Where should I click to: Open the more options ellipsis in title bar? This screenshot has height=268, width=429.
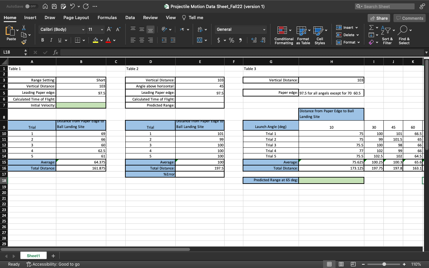95,6
